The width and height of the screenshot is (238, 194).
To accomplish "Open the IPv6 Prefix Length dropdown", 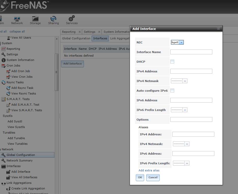I will (179, 110).
